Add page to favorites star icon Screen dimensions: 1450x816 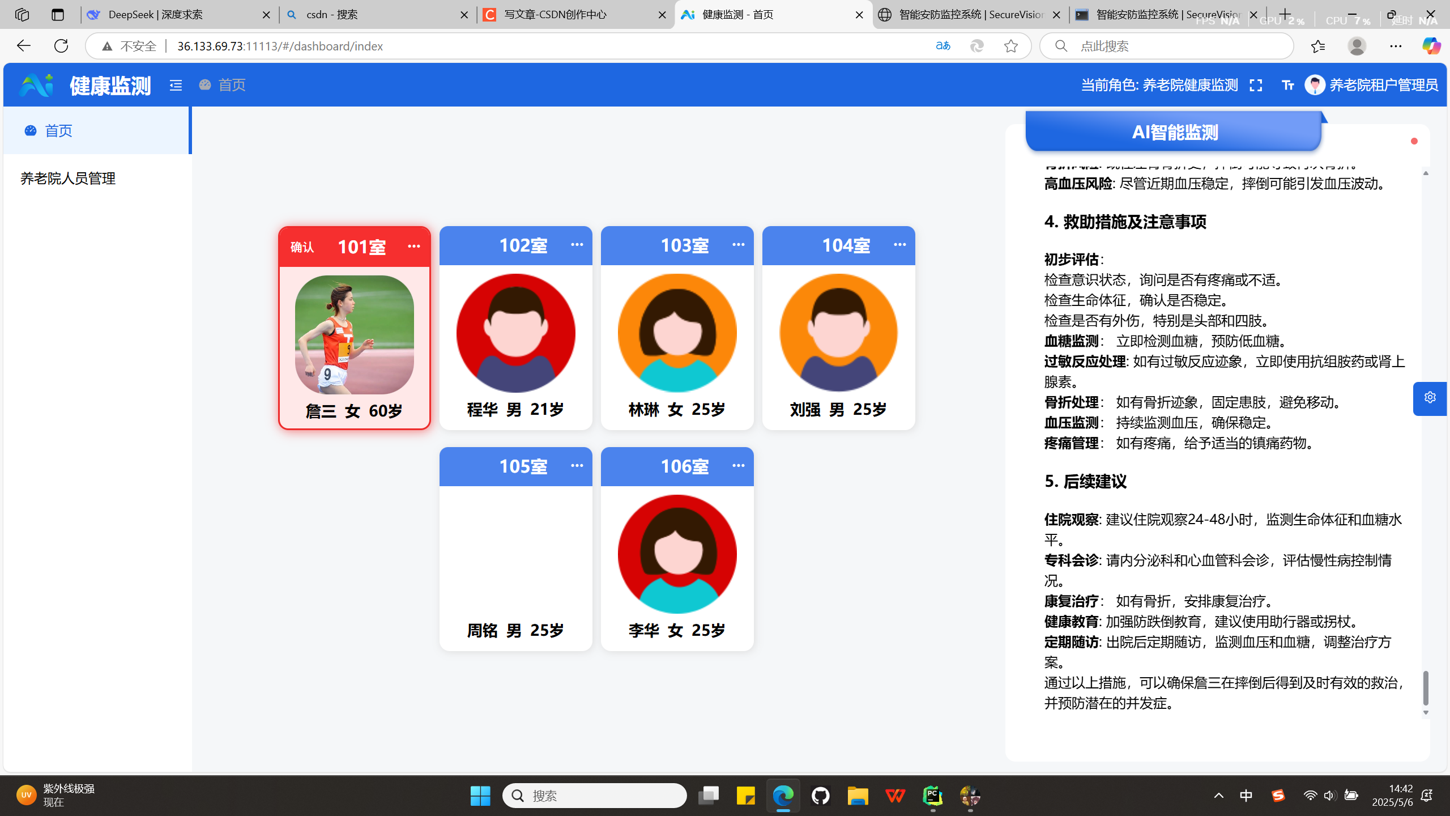[x=1011, y=46]
